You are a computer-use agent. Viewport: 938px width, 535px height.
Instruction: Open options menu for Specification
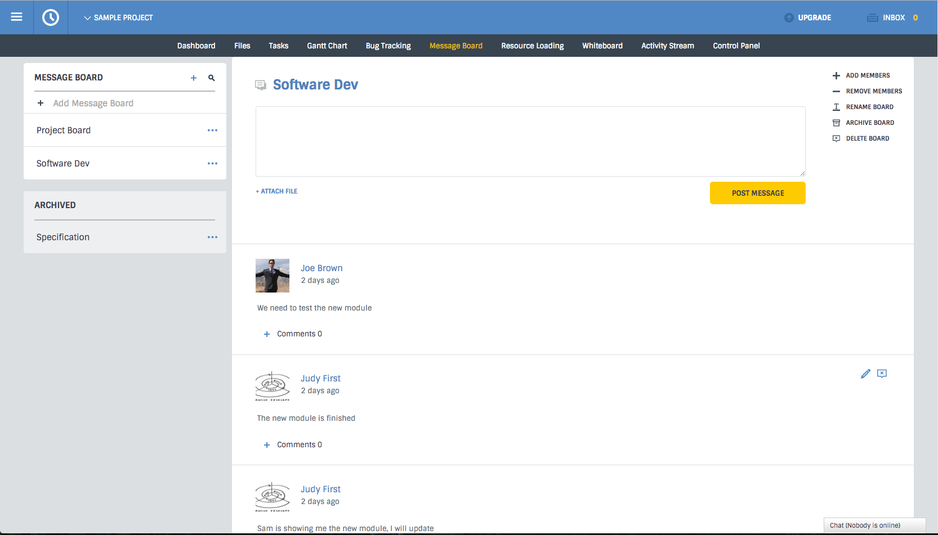point(212,237)
